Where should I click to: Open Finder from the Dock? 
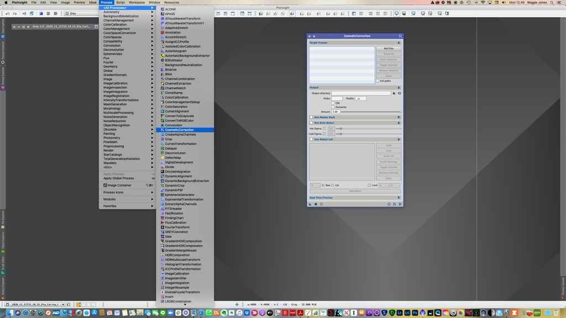tap(10, 312)
